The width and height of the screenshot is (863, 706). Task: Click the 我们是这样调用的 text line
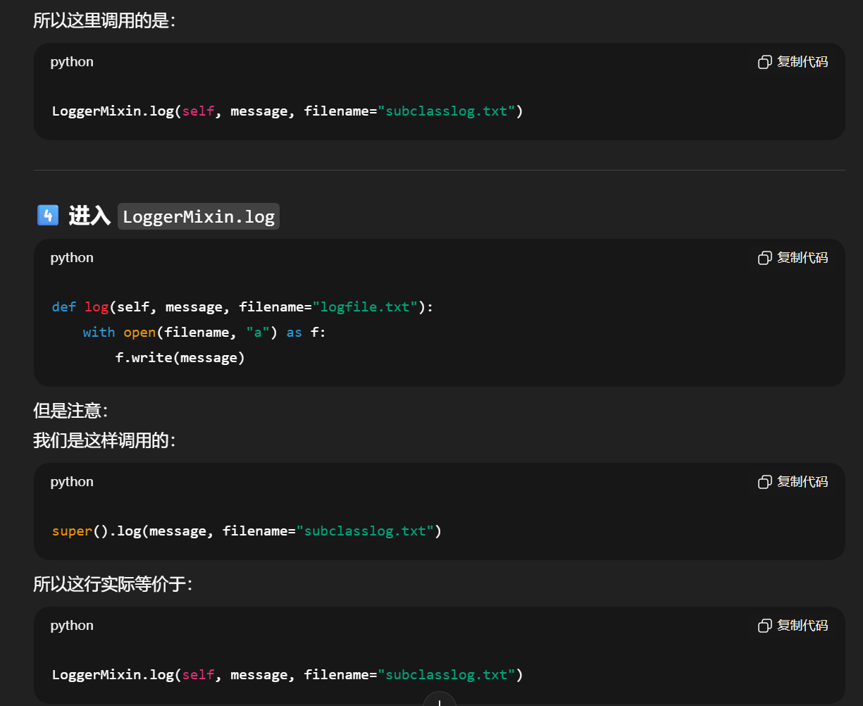click(104, 441)
